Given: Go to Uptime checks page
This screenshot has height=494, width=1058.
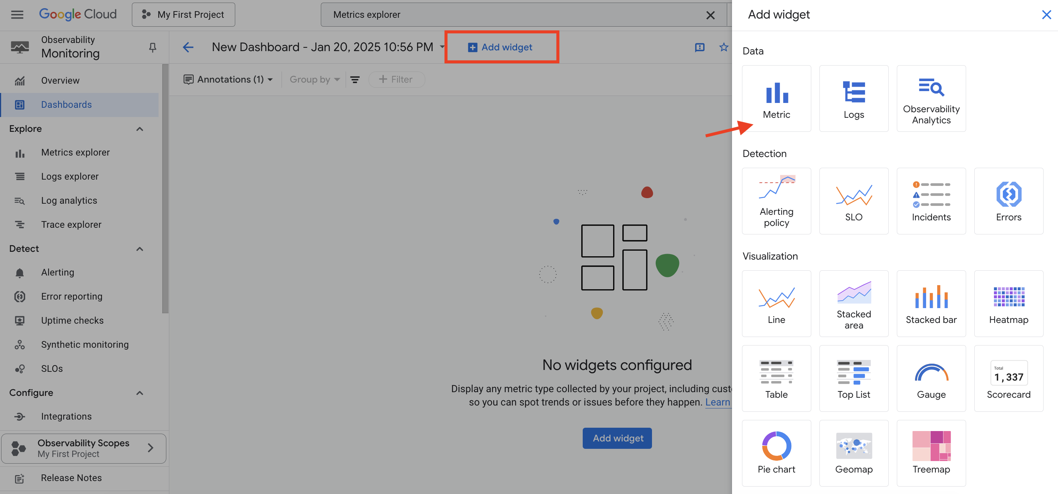Looking at the screenshot, I should click(72, 320).
